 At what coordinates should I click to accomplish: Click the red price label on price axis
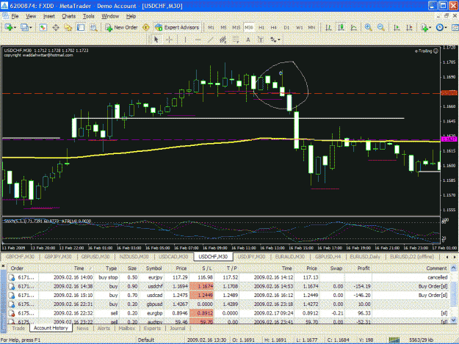(449, 93)
